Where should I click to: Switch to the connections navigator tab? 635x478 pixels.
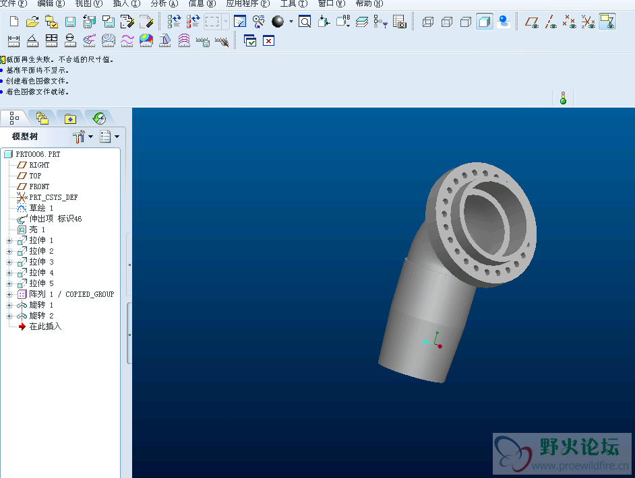click(x=99, y=118)
